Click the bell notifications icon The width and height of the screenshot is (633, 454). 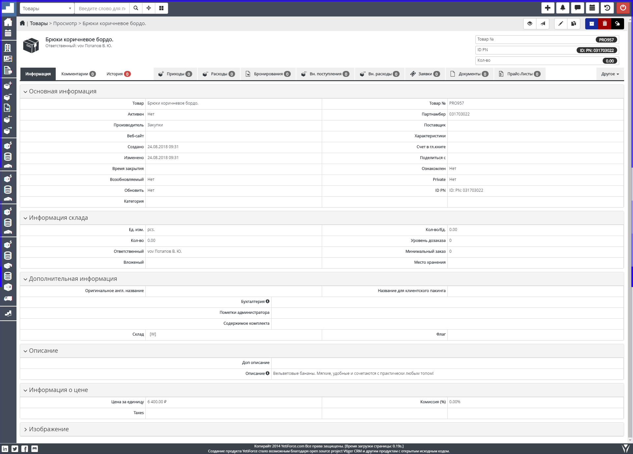pyautogui.click(x=562, y=8)
